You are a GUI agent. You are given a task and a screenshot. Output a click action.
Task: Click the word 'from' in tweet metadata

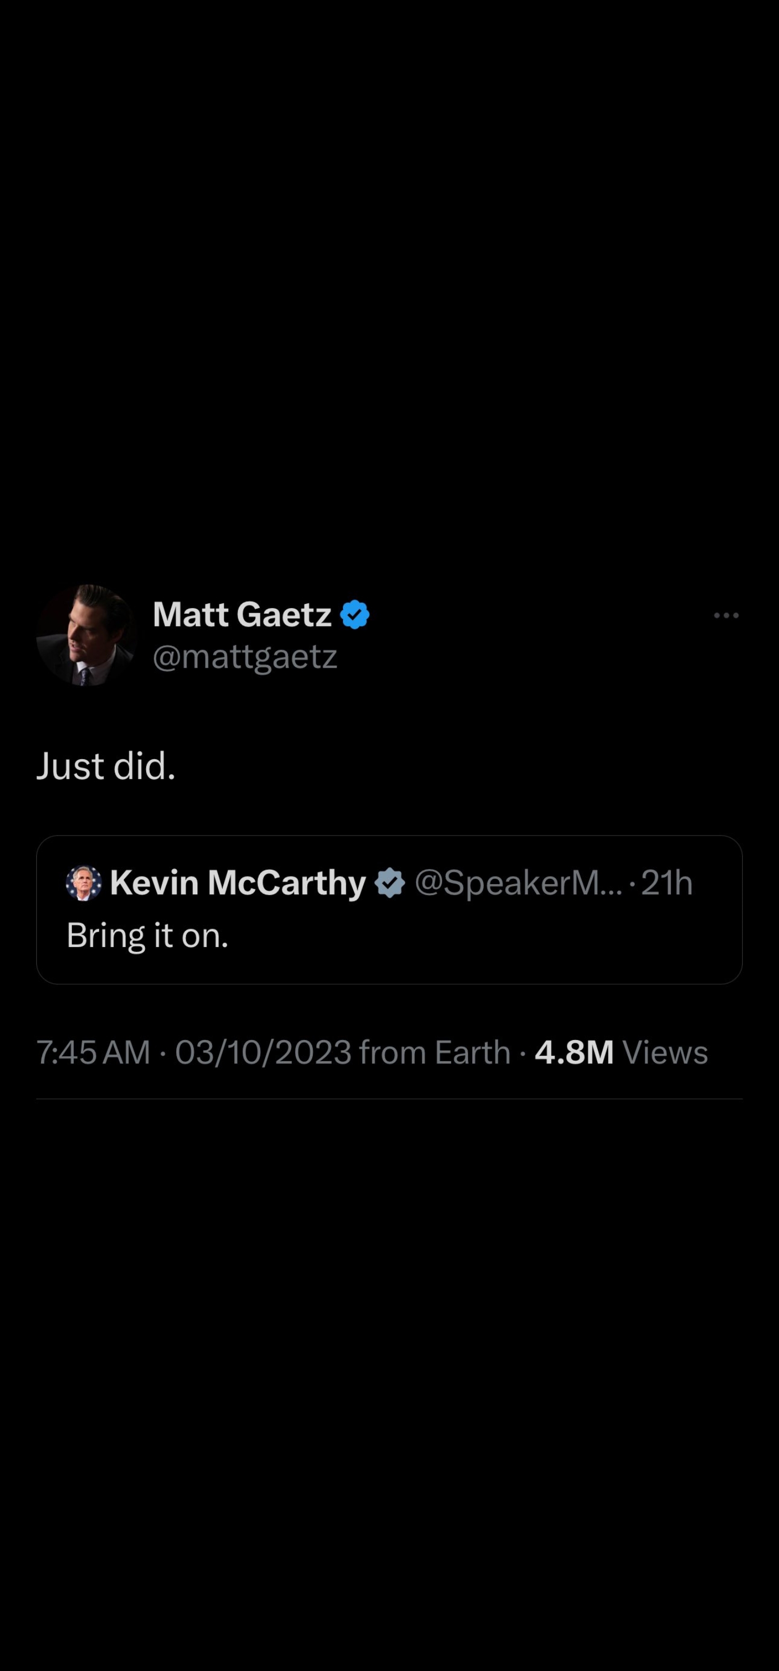click(393, 1052)
